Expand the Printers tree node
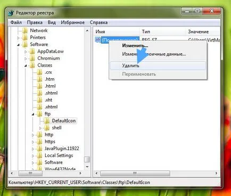The width and height of the screenshot is (231, 196). point(18,38)
